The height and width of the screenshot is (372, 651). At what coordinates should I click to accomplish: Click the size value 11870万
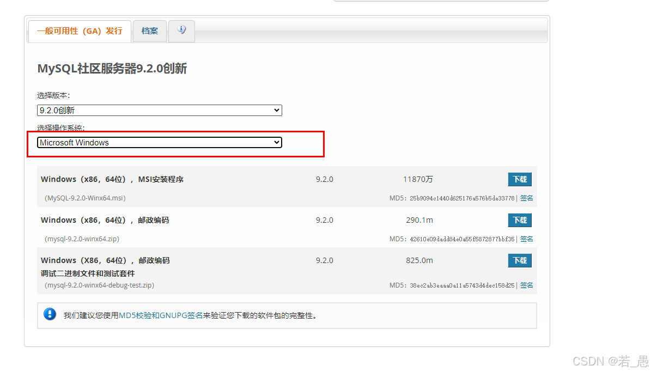pyautogui.click(x=418, y=179)
